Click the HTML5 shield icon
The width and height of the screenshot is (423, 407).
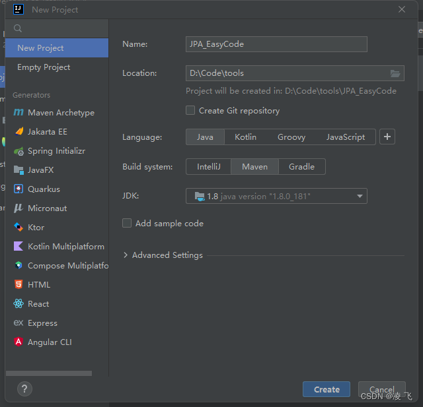19,284
